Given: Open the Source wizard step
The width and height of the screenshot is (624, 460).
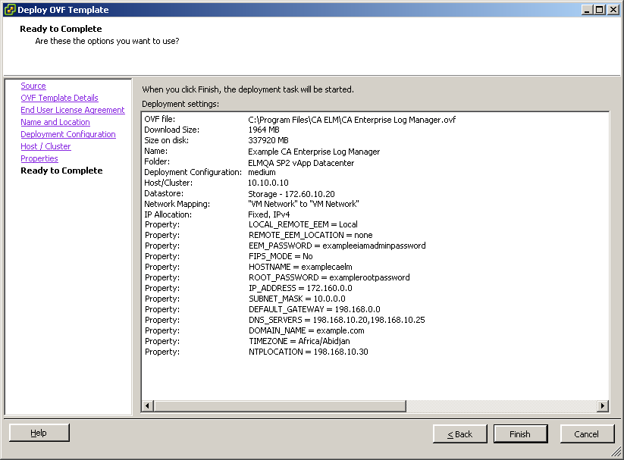Looking at the screenshot, I should coord(33,86).
